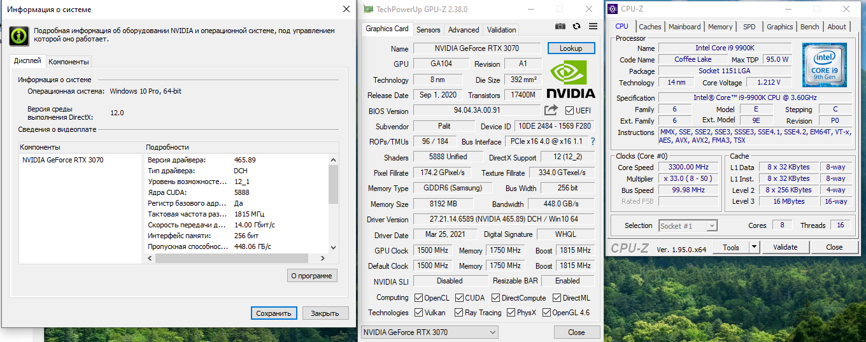
Task: Select the Дисплей tab
Action: point(27,61)
